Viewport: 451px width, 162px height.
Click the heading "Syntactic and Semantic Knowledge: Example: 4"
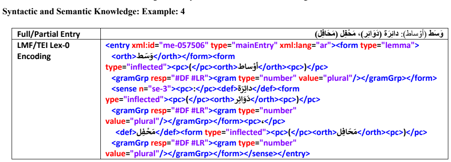(94, 12)
